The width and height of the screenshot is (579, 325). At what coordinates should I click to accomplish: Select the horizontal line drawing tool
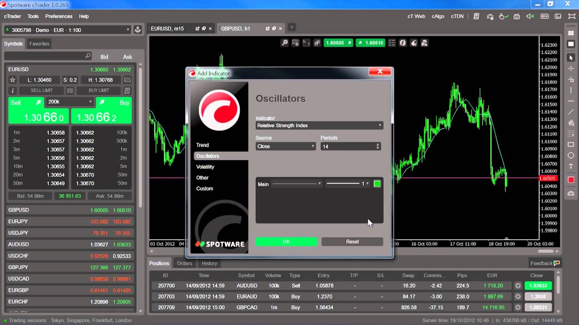[571, 101]
